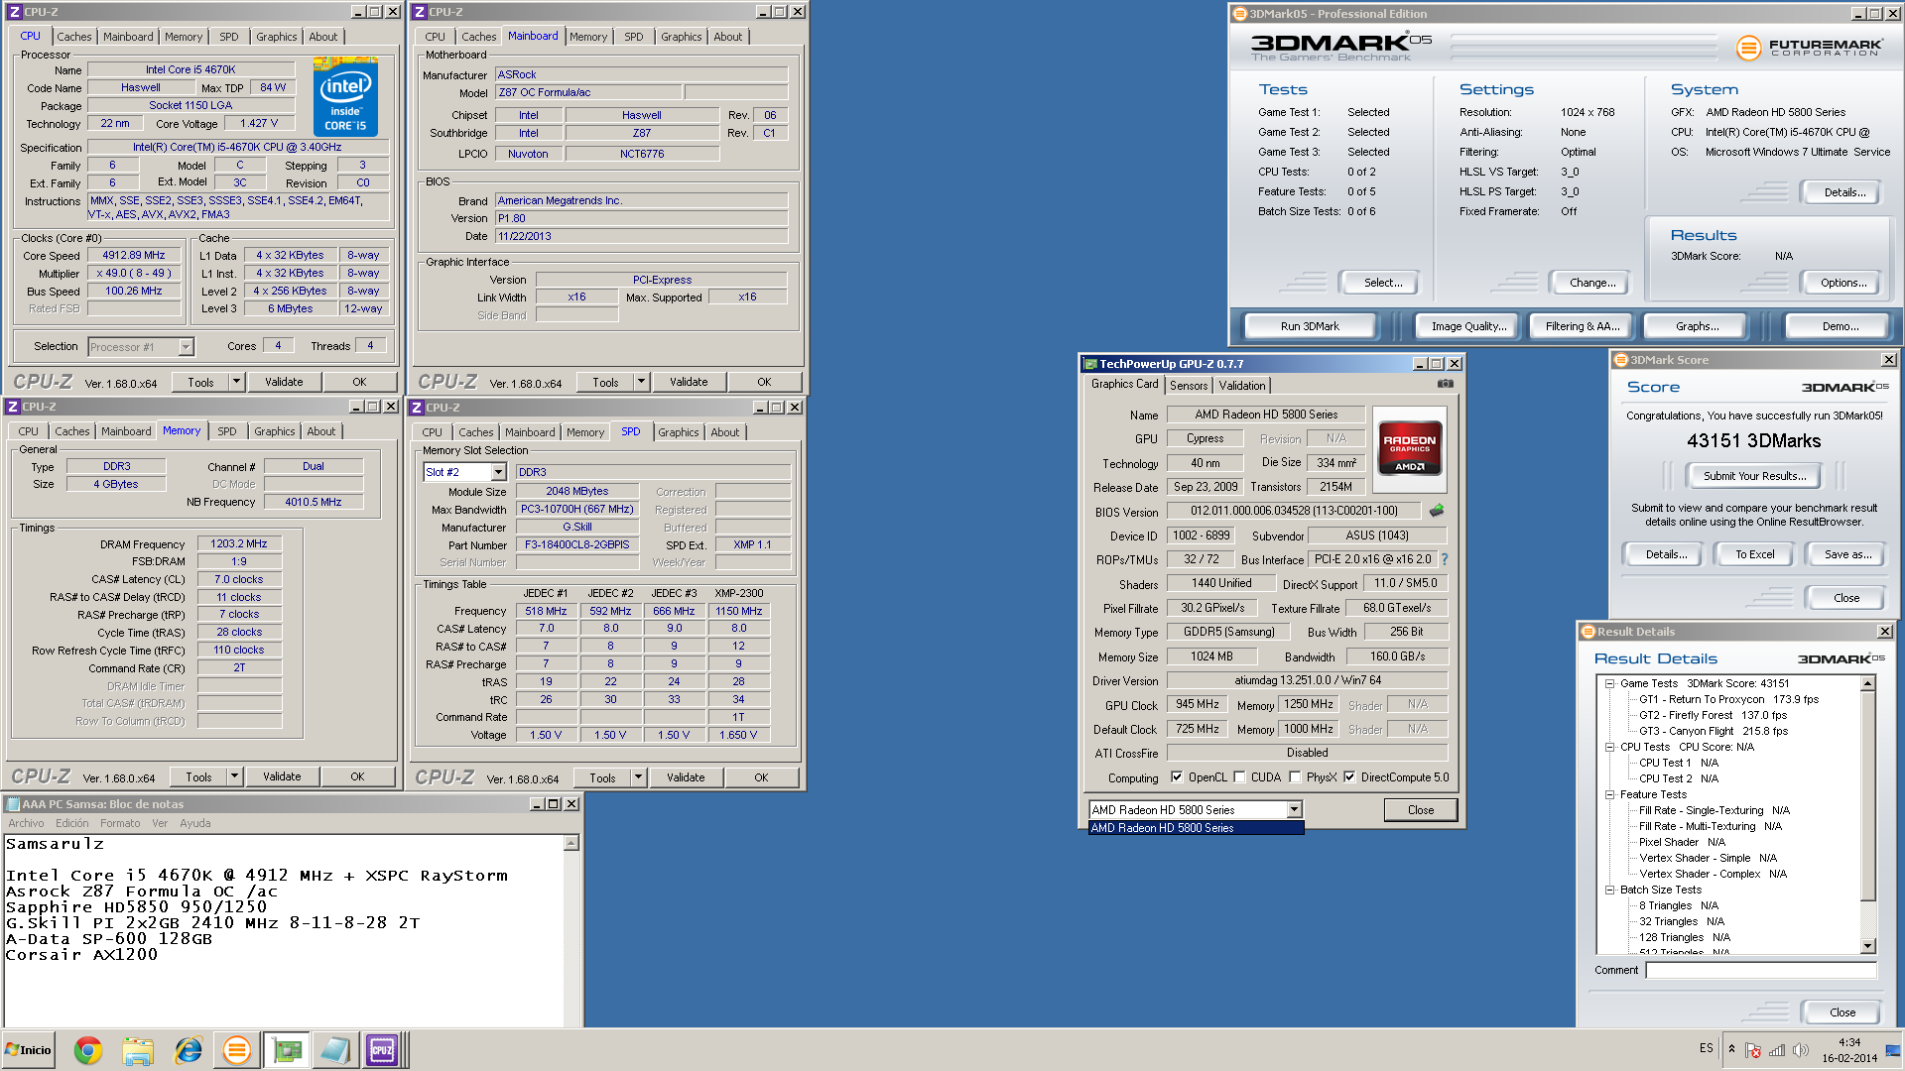
Task: Click the Comment input field in Result Details
Action: click(x=1761, y=970)
